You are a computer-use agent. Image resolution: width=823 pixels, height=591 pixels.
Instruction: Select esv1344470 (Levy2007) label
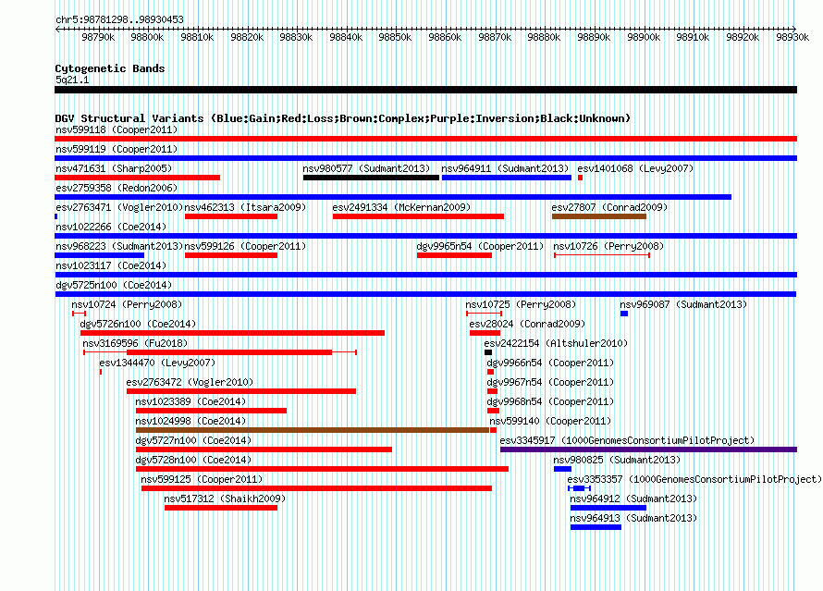(157, 363)
